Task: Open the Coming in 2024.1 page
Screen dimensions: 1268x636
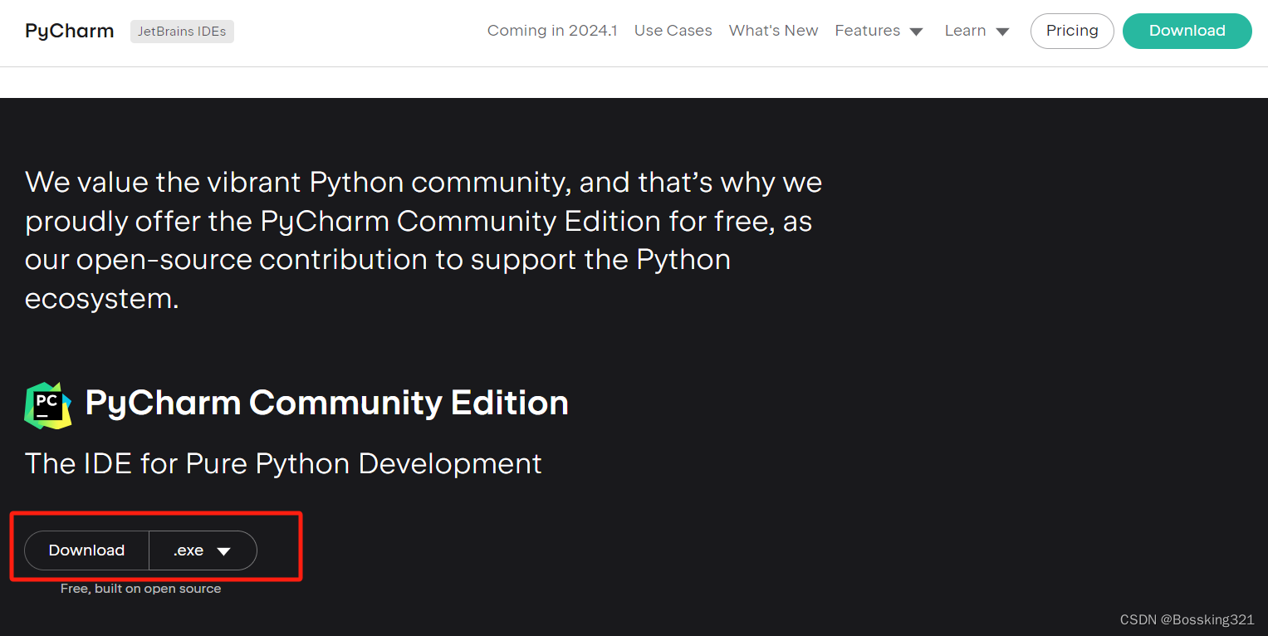Action: [552, 31]
